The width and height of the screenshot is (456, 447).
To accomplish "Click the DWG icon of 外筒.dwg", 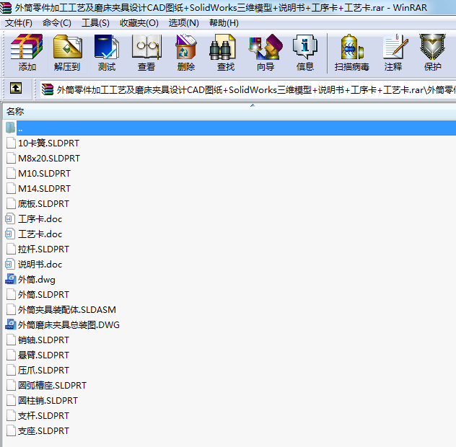I will pyautogui.click(x=11, y=279).
